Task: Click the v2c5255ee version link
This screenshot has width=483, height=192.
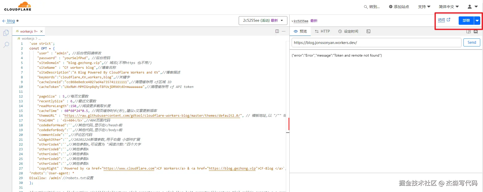Action: (300, 21)
